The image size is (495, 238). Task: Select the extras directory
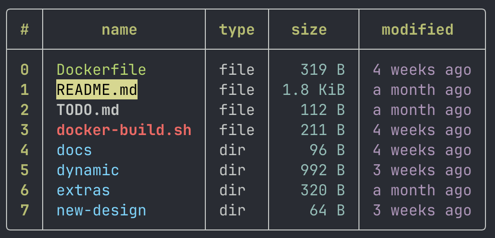click(83, 190)
